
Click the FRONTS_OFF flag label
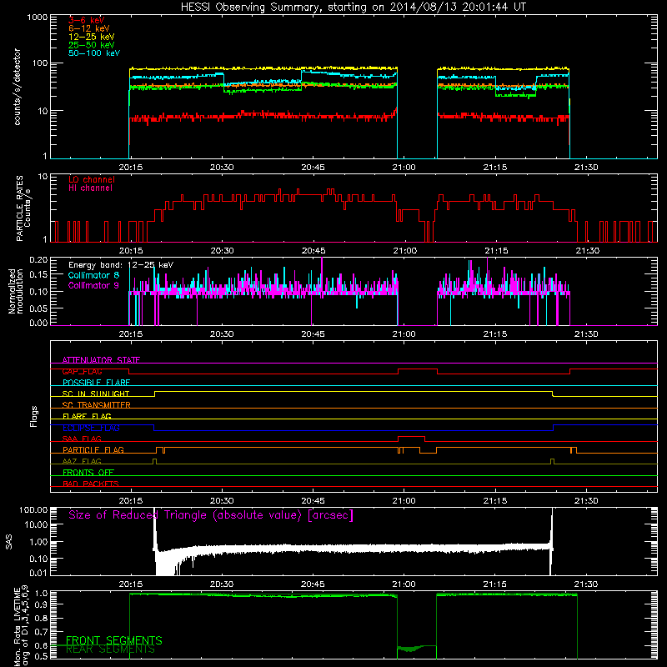(88, 472)
